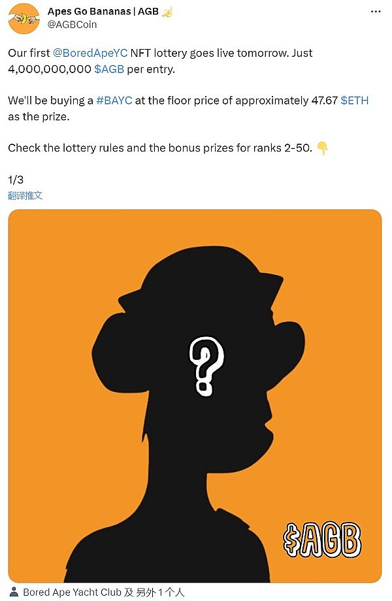This screenshot has width=392, height=601.
Task: Open the tweet's three-dot more options menu
Action: coord(374,11)
